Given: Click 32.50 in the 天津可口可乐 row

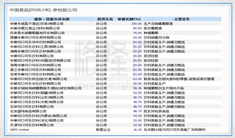Looking at the screenshot, I should coord(137,125).
